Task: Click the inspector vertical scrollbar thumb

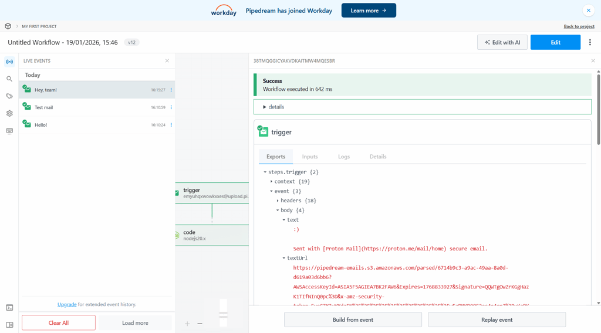Action: 598,109
